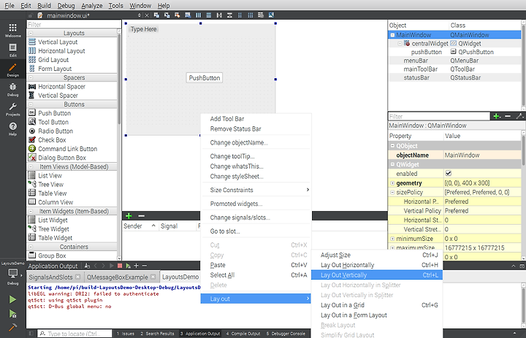Open the Compile Output pane
The image size is (526, 338).
[243, 334]
